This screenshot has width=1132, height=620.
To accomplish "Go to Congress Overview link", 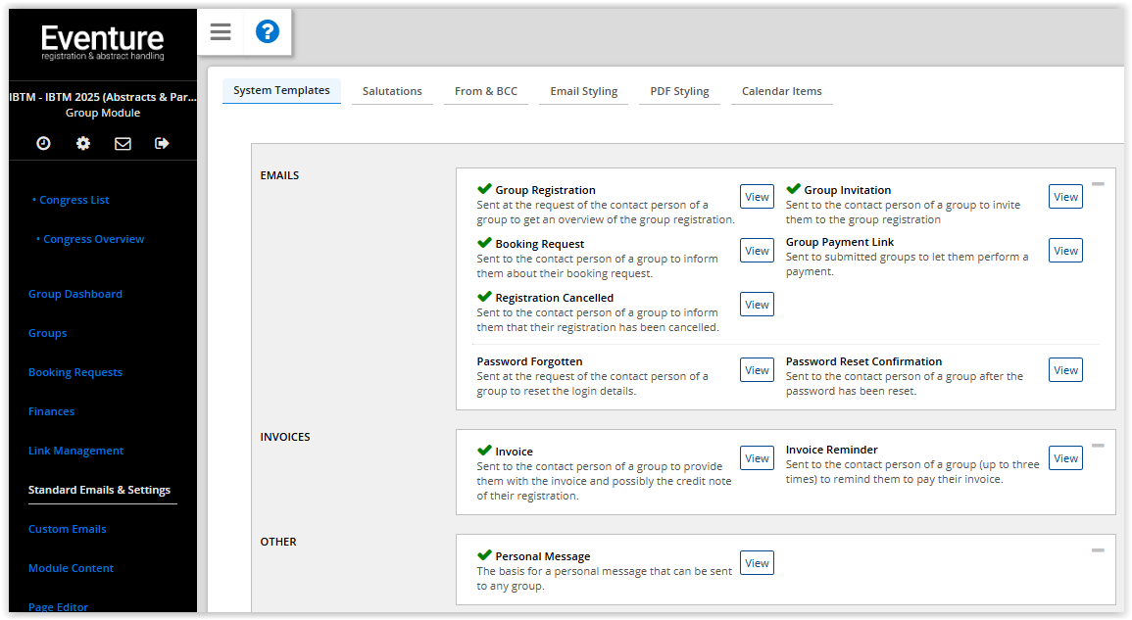I will click(x=93, y=239).
